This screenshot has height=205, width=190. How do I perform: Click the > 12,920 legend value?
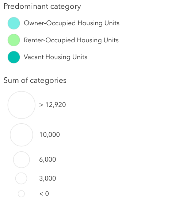[x=53, y=105]
